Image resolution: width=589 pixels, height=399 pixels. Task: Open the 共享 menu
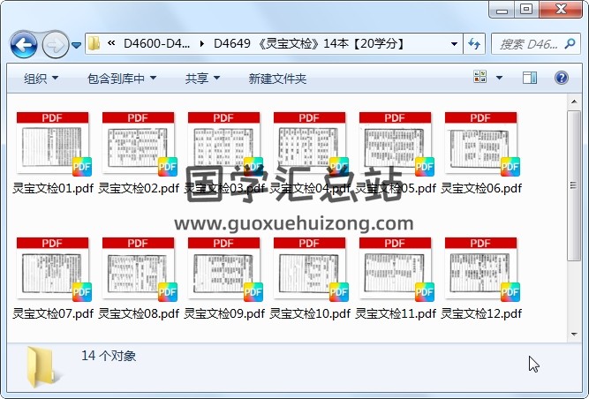tap(202, 79)
